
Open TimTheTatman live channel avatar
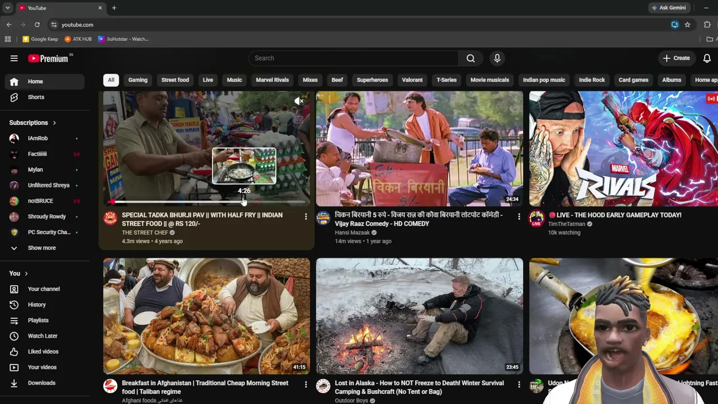(x=536, y=218)
